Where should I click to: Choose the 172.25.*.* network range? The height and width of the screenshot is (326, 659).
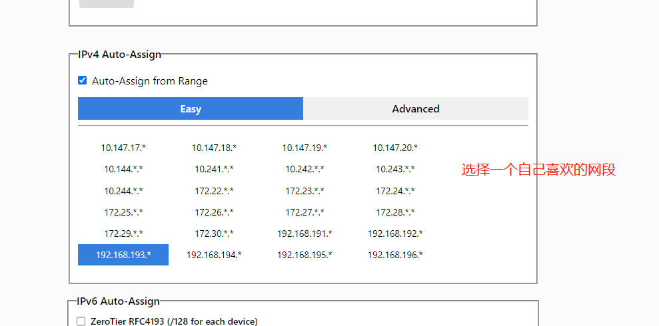tap(123, 212)
